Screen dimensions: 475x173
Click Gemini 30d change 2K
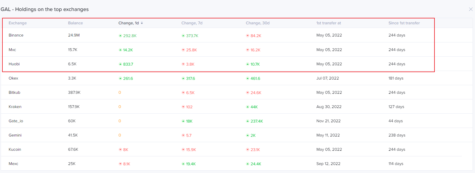coord(253,135)
